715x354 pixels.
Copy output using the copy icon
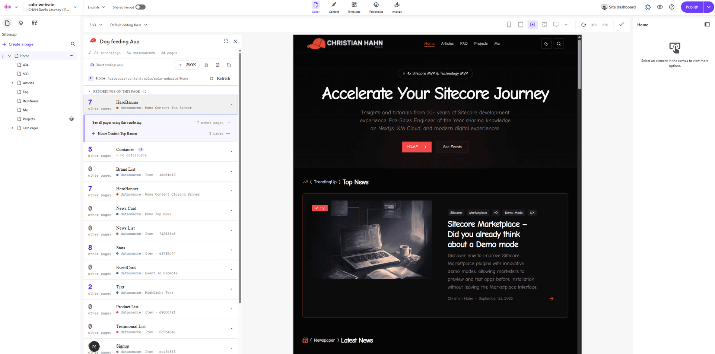point(229,65)
